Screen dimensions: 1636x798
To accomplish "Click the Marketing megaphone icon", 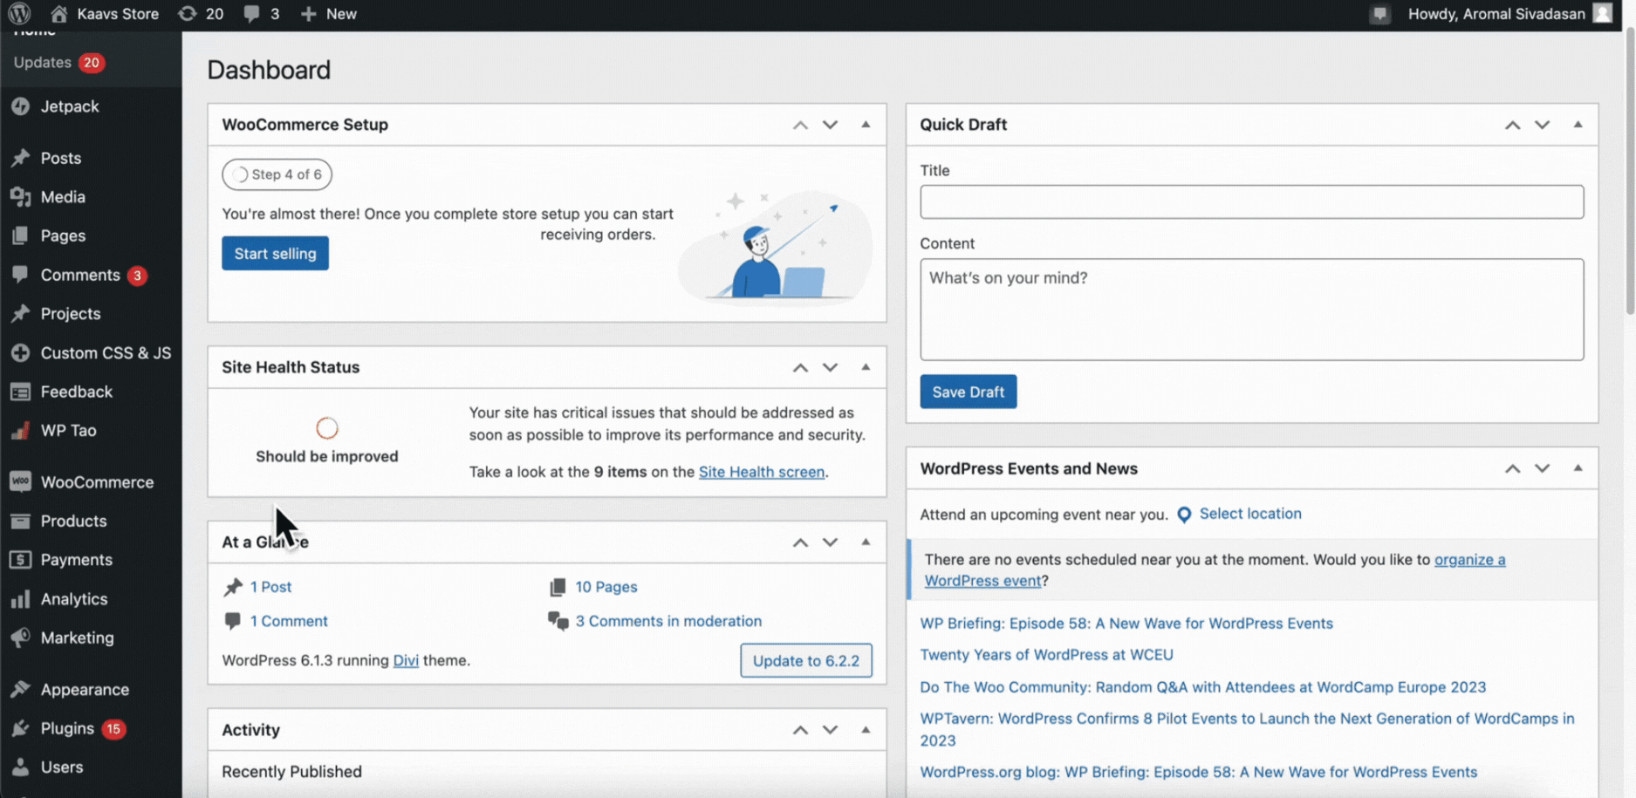I will [20, 638].
